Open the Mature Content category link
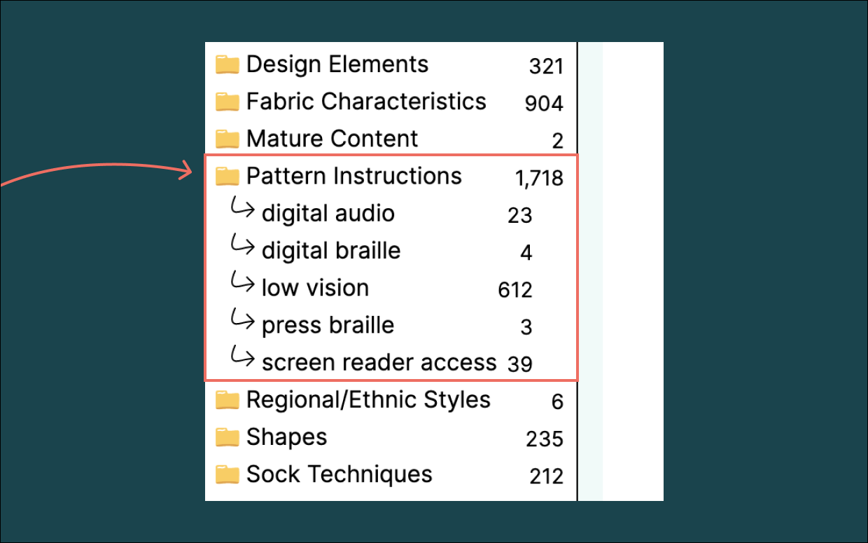 tap(332, 138)
